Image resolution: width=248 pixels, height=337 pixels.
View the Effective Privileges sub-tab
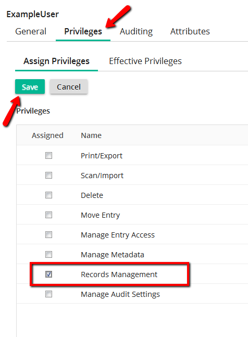[145, 61]
